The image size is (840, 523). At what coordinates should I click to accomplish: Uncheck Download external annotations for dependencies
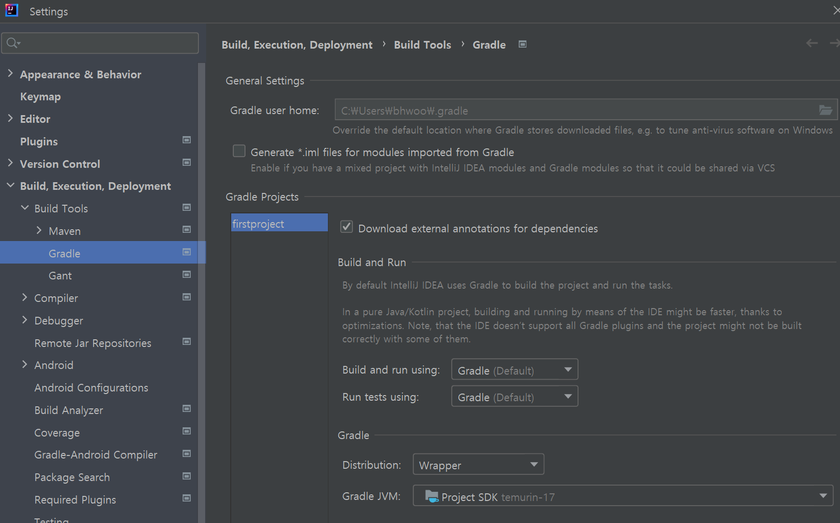(x=346, y=227)
